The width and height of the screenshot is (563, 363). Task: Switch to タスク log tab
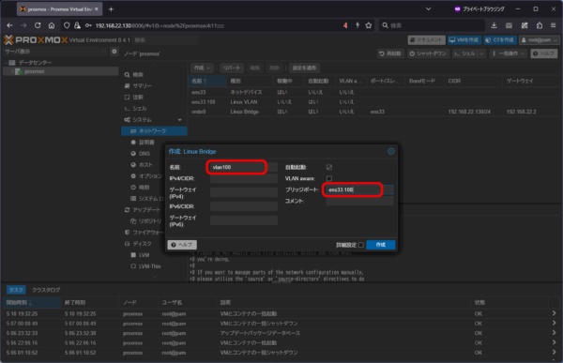pyautogui.click(x=16, y=290)
